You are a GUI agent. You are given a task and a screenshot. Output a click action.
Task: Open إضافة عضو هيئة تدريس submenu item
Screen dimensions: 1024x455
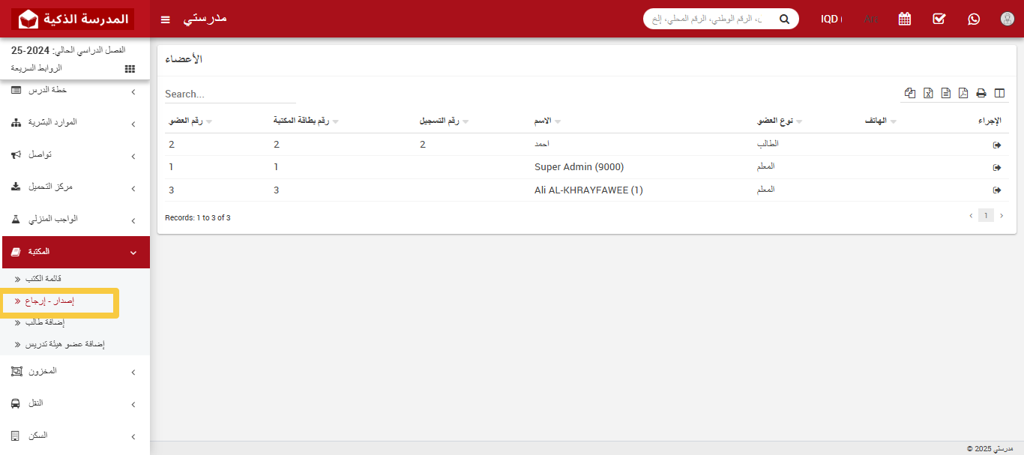(x=65, y=344)
